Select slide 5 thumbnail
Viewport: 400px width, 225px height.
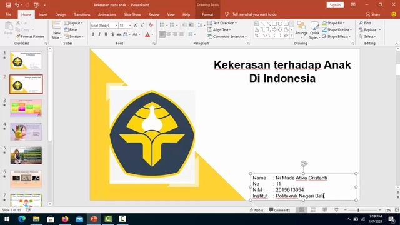click(26, 156)
